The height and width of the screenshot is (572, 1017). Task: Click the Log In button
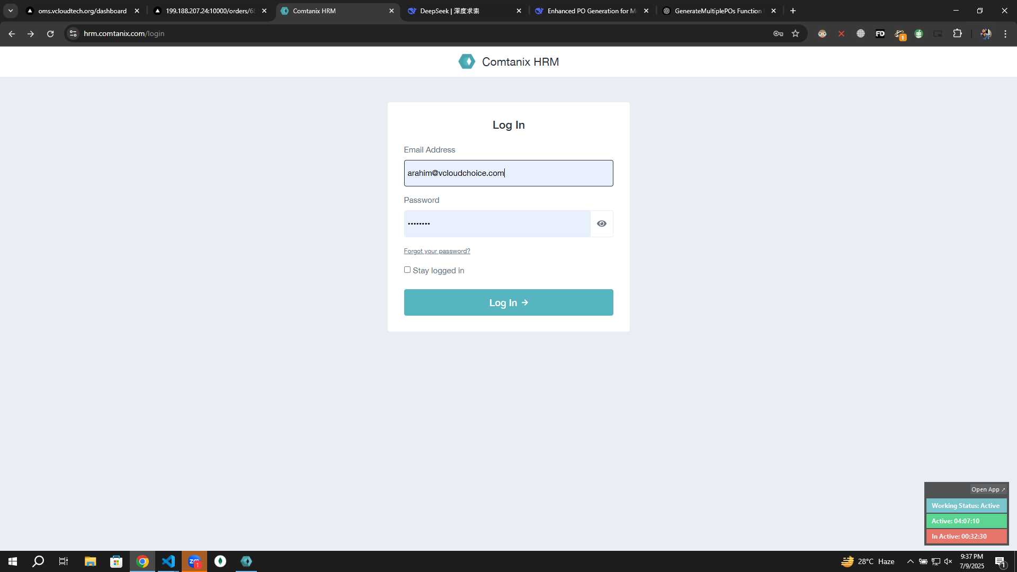[508, 302]
